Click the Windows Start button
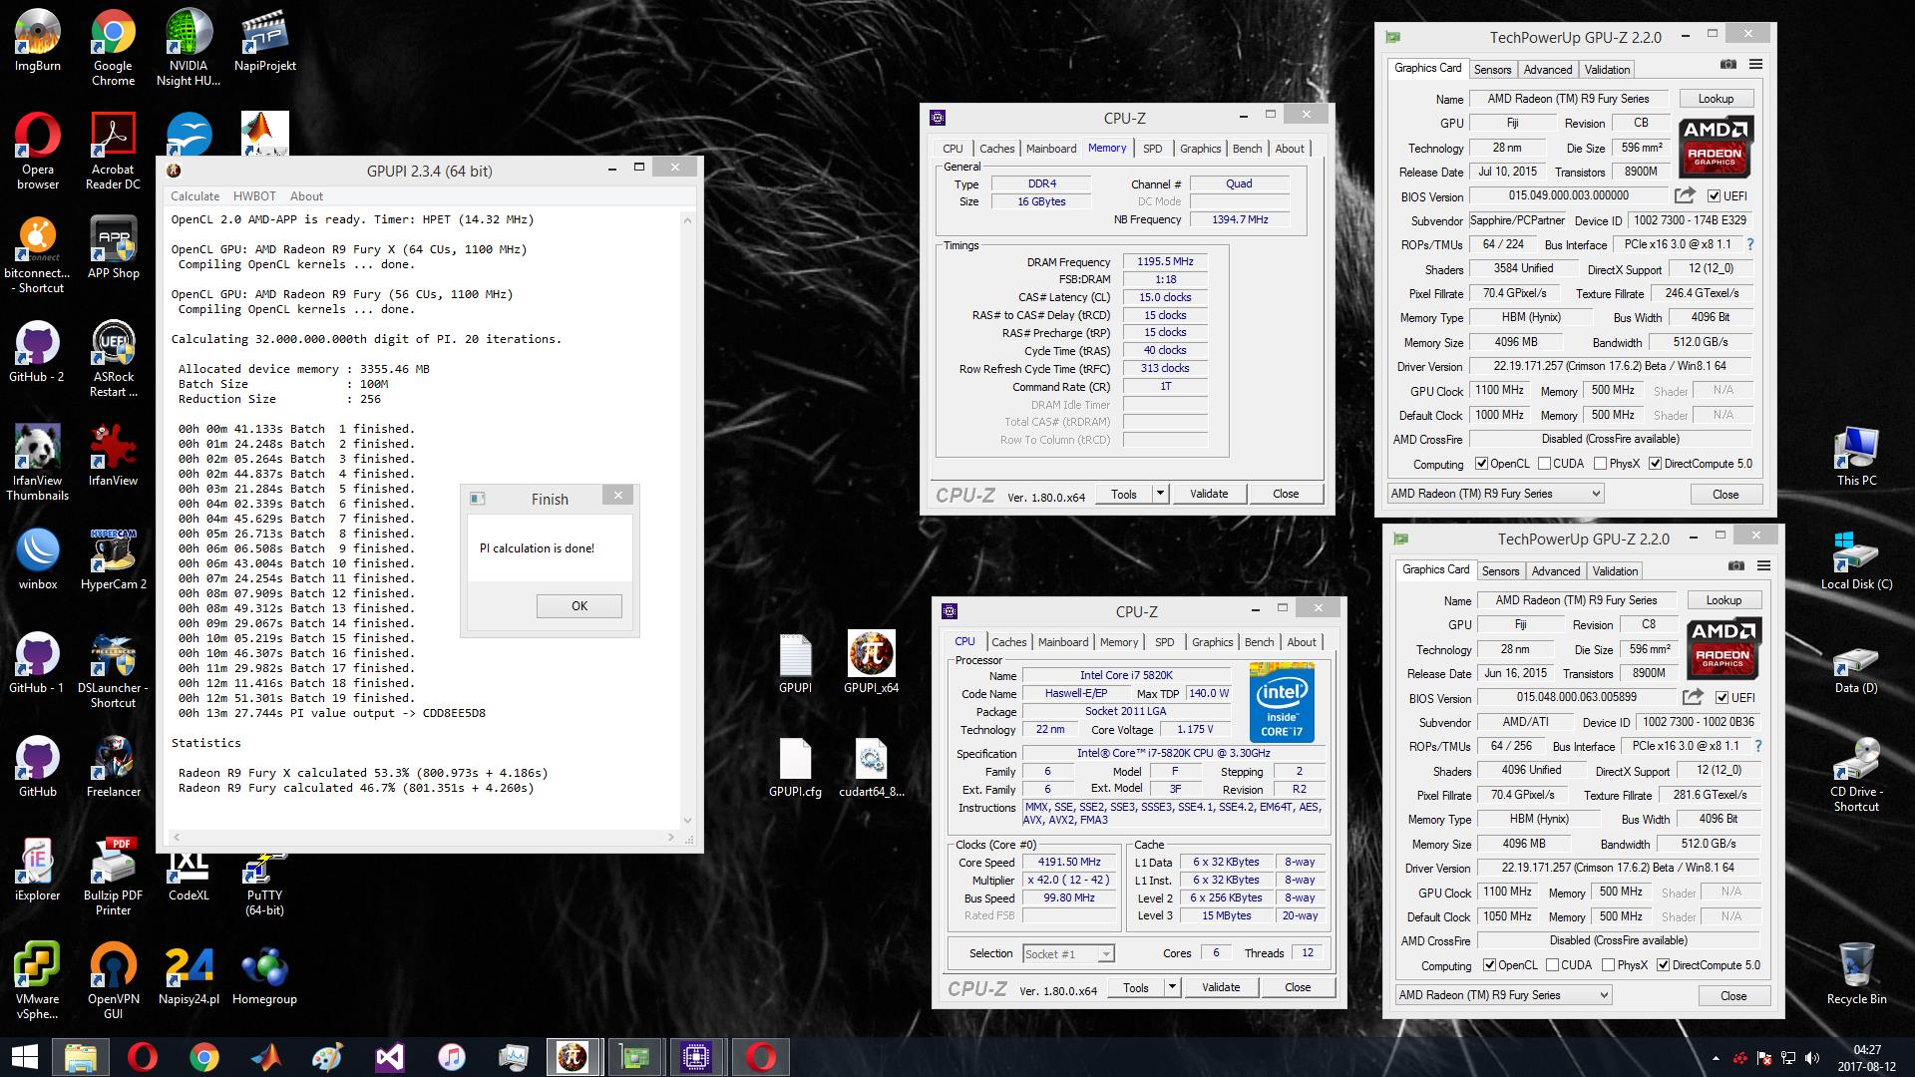Image resolution: width=1915 pixels, height=1077 pixels. click(x=24, y=1056)
